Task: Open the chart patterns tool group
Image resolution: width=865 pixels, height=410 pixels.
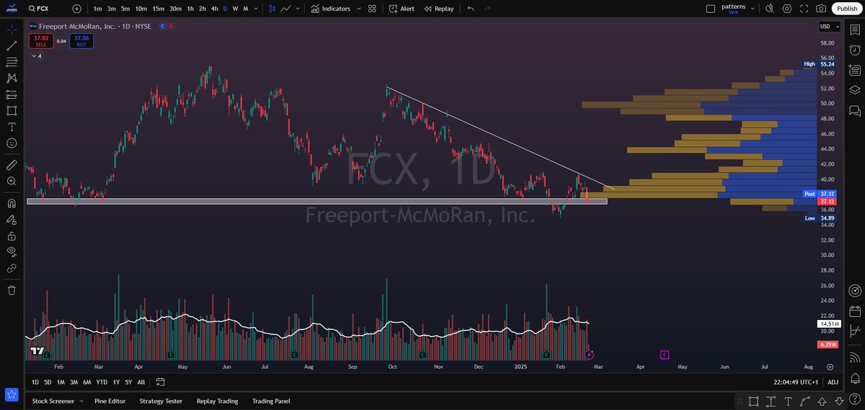Action: (x=12, y=78)
